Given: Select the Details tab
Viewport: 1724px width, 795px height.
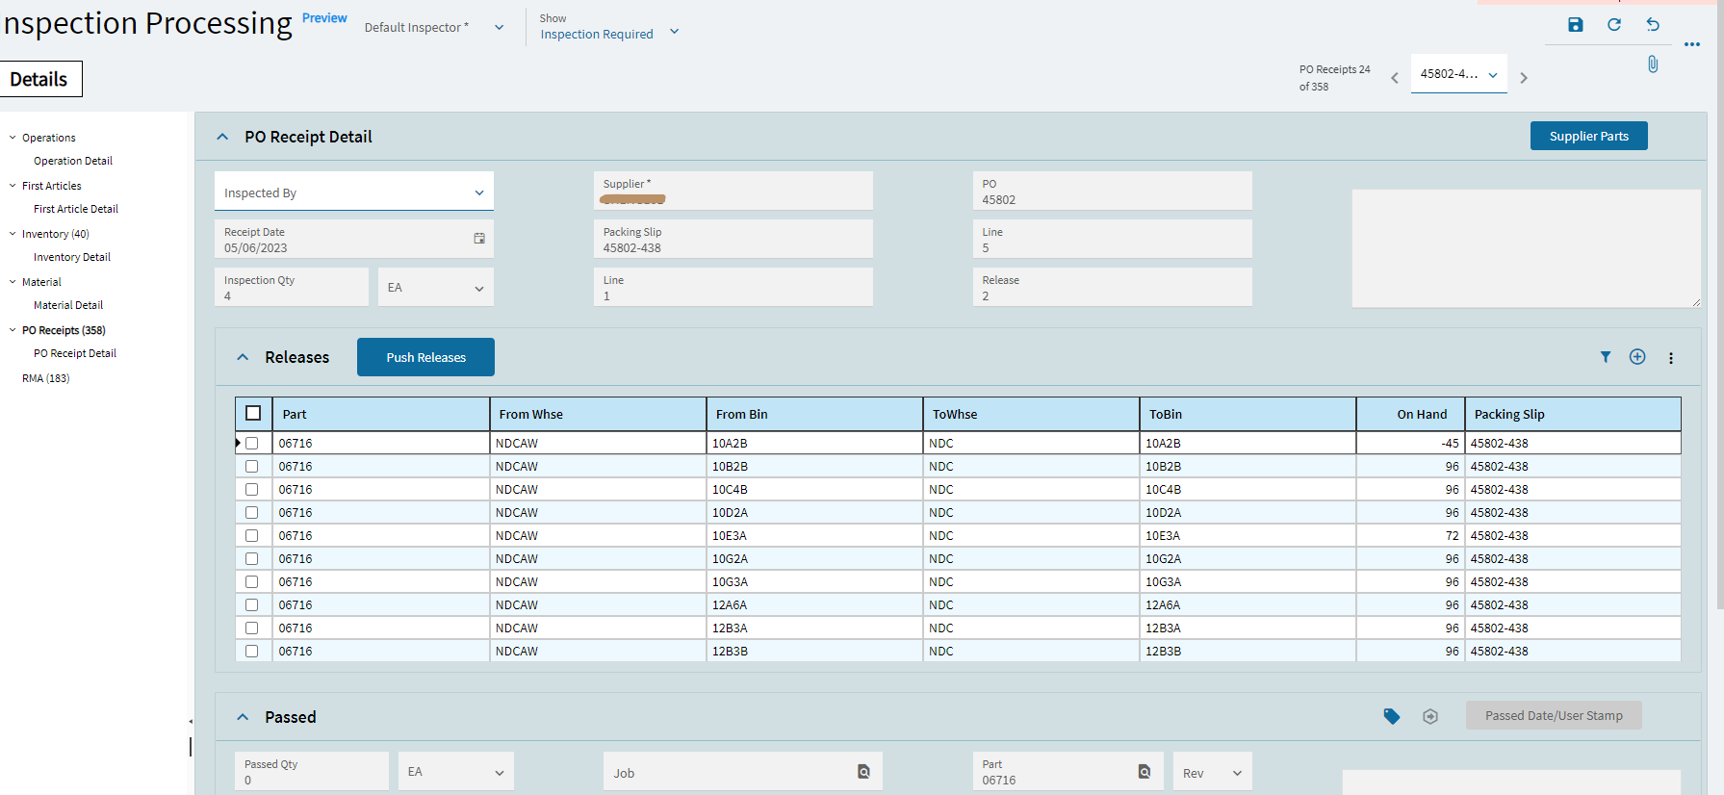Looking at the screenshot, I should [40, 79].
